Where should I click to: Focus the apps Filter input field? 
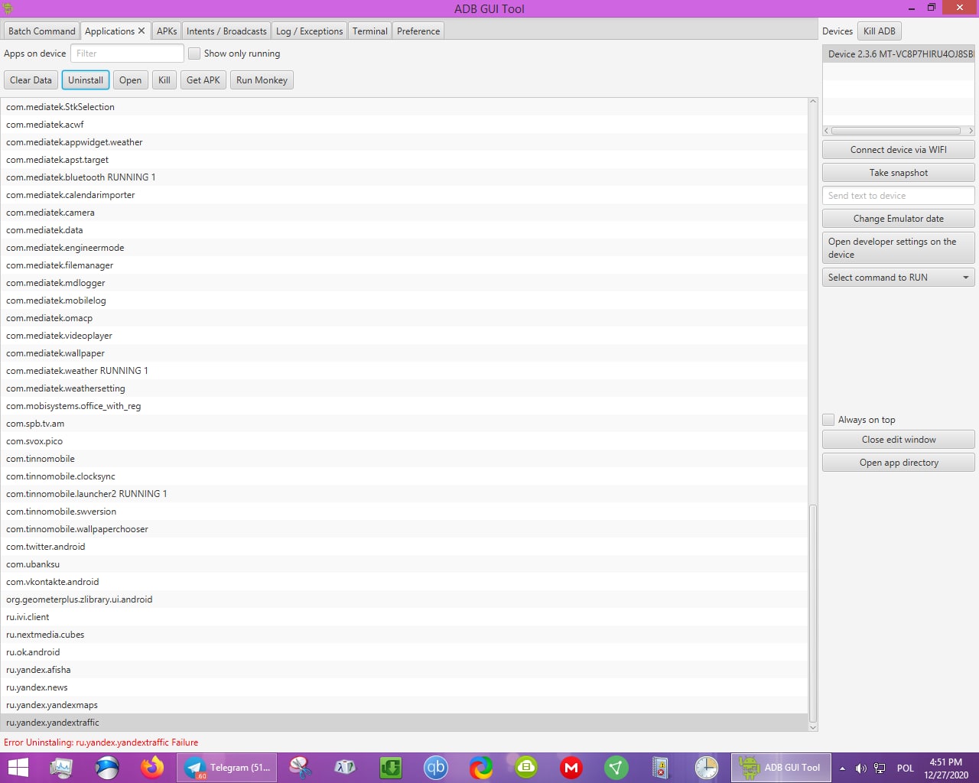[127, 54]
